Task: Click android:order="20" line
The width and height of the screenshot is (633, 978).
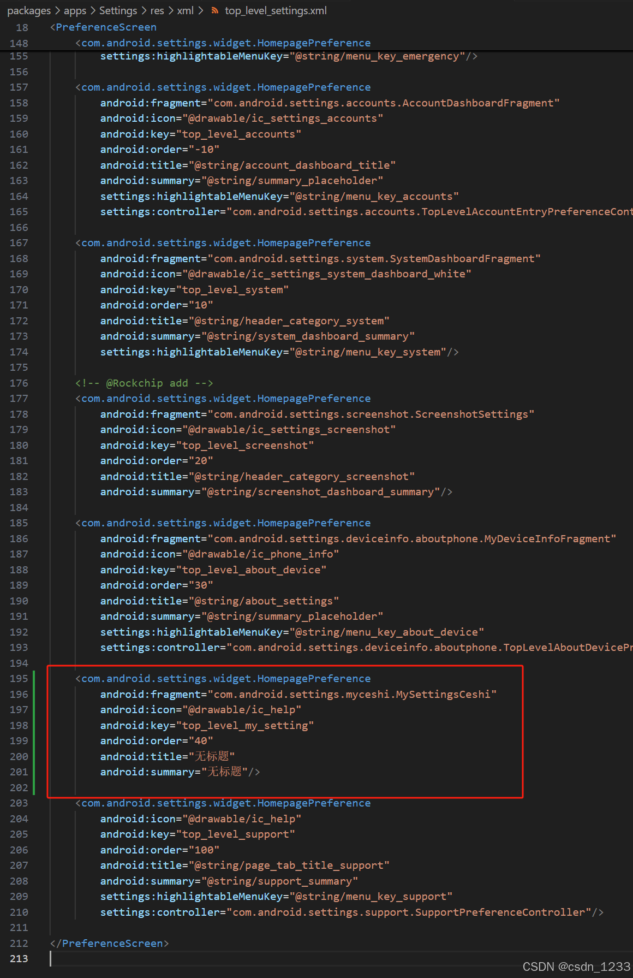Action: 157,461
